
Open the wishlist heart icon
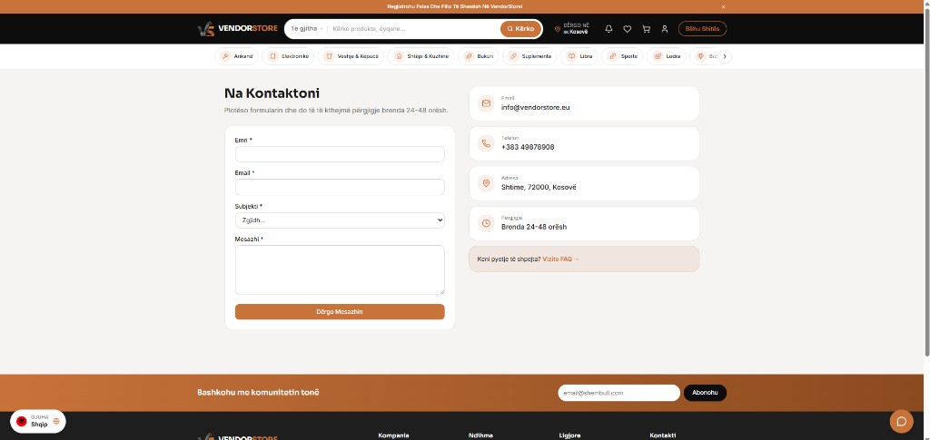[627, 28]
